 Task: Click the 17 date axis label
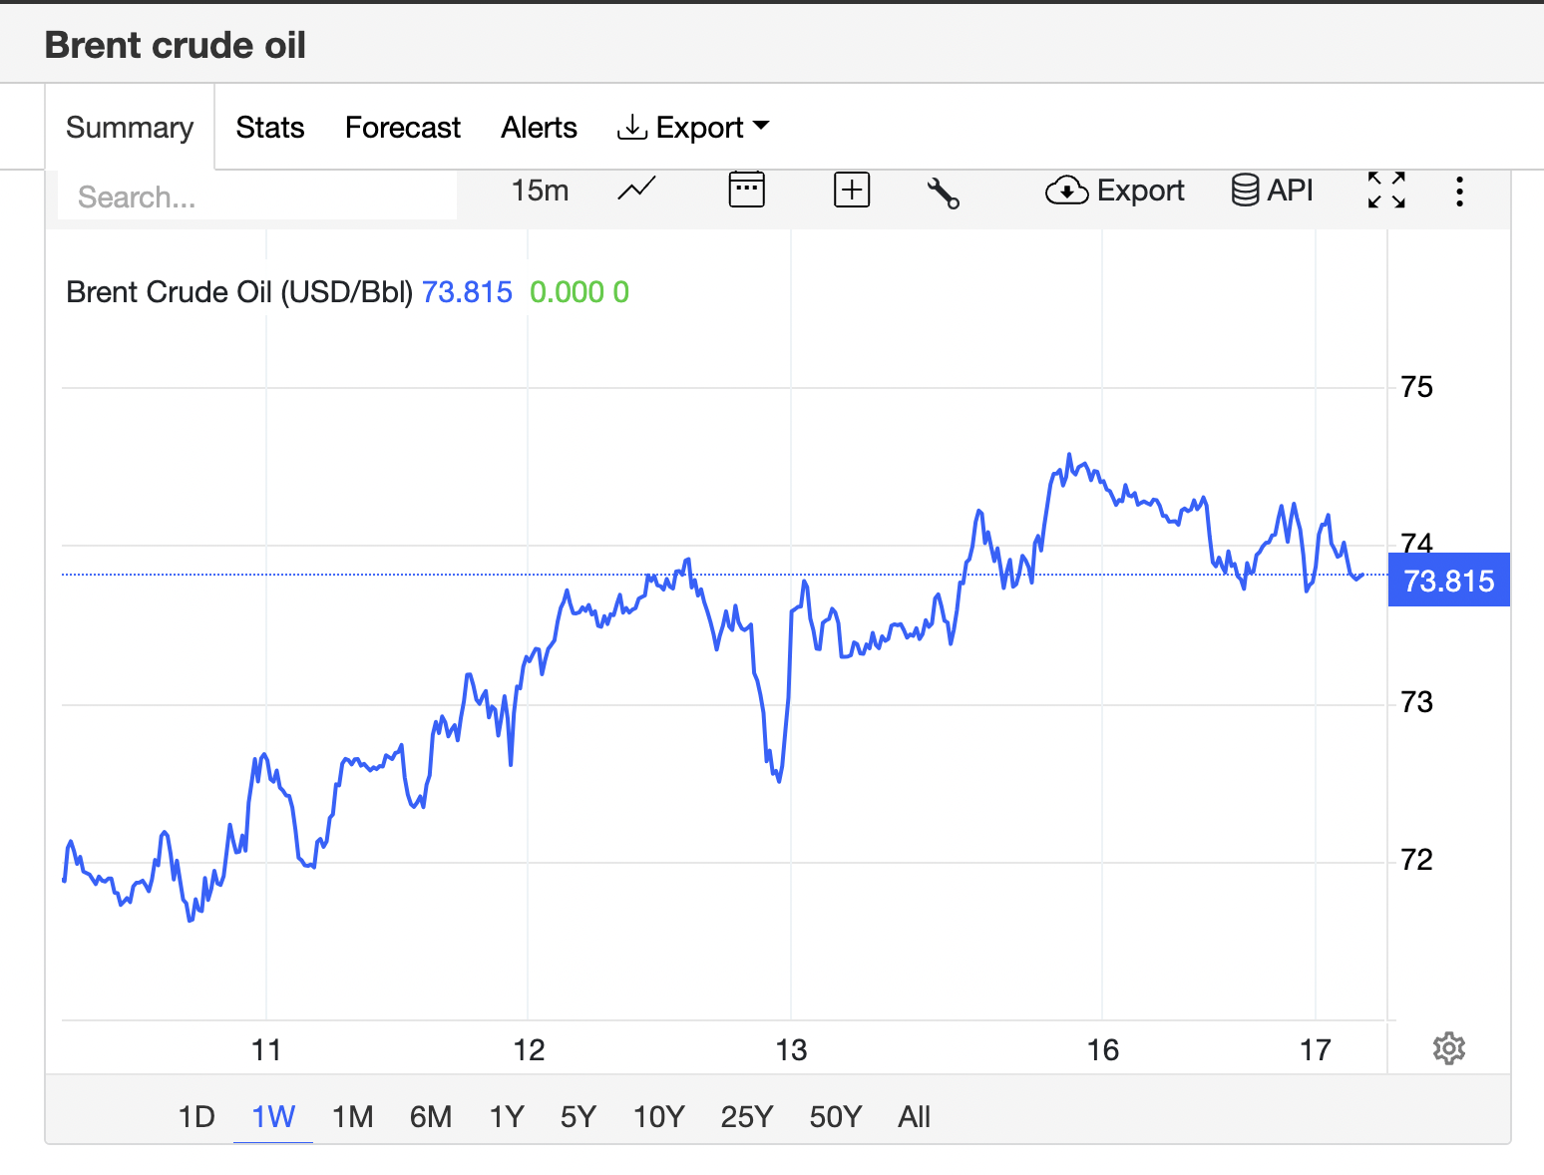(1316, 1050)
